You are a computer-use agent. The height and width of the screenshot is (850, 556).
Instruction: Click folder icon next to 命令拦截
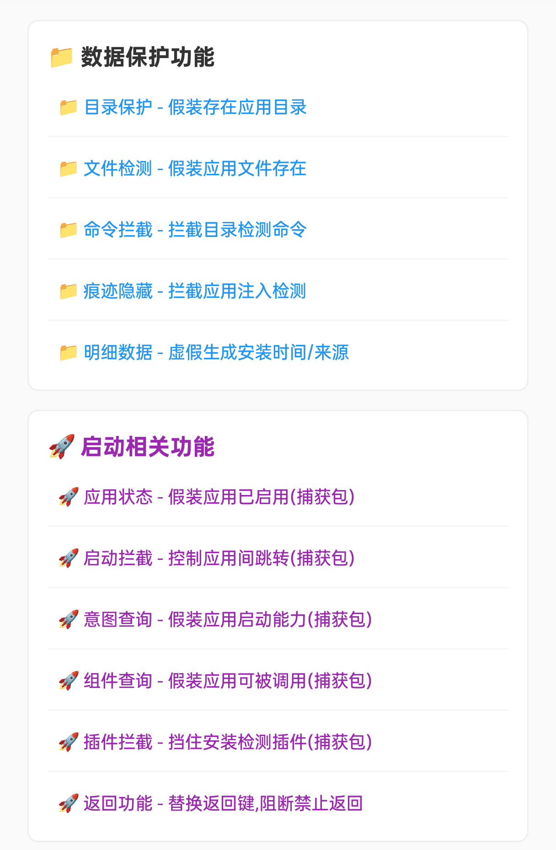point(69,230)
